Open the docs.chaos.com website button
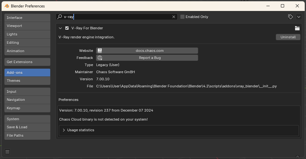This screenshot has width=306, height=159. (x=147, y=51)
